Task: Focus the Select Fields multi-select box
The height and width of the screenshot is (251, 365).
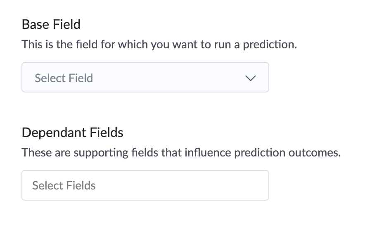Action: pos(145,186)
